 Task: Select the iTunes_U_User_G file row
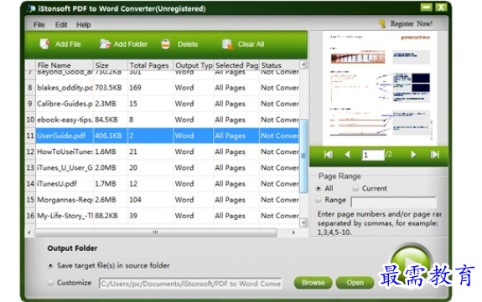162,167
